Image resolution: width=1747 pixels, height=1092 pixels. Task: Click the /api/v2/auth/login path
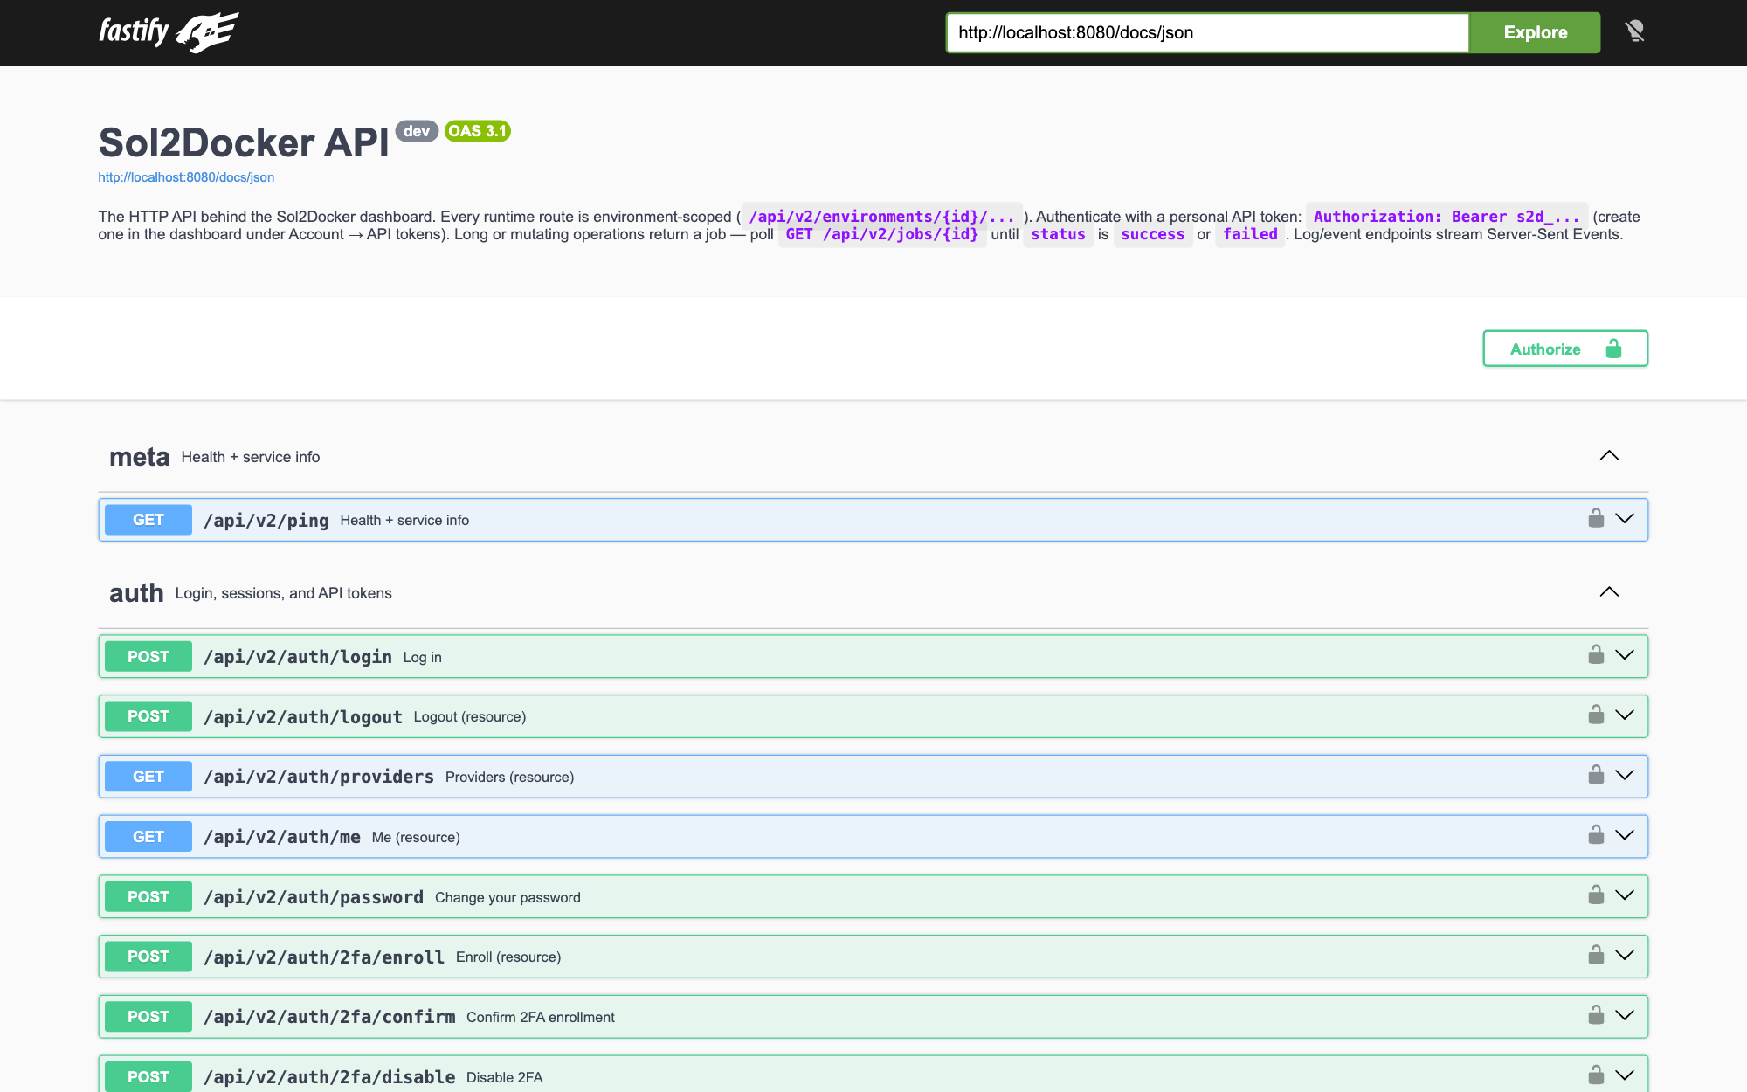click(298, 657)
